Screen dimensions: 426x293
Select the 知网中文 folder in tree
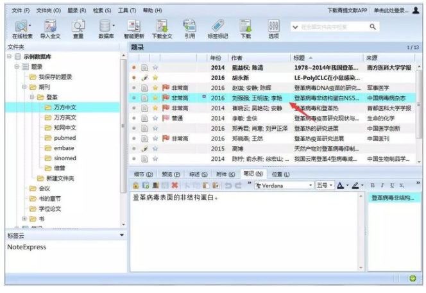[65, 128]
